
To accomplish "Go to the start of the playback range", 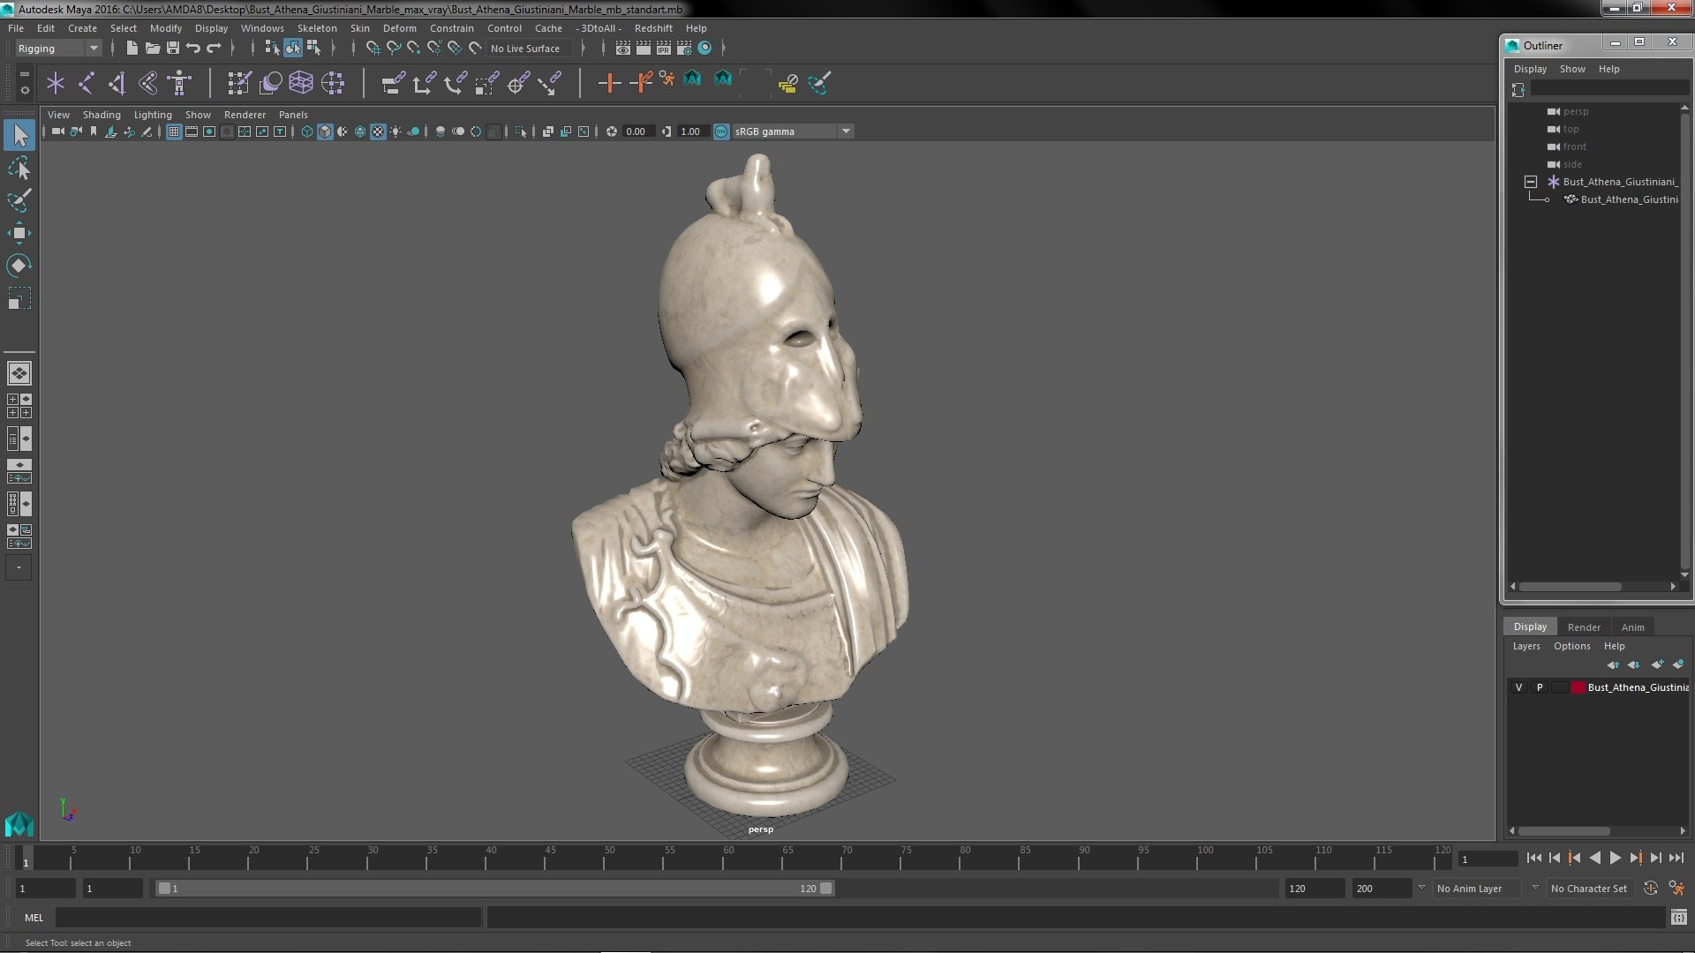I will [x=1533, y=858].
